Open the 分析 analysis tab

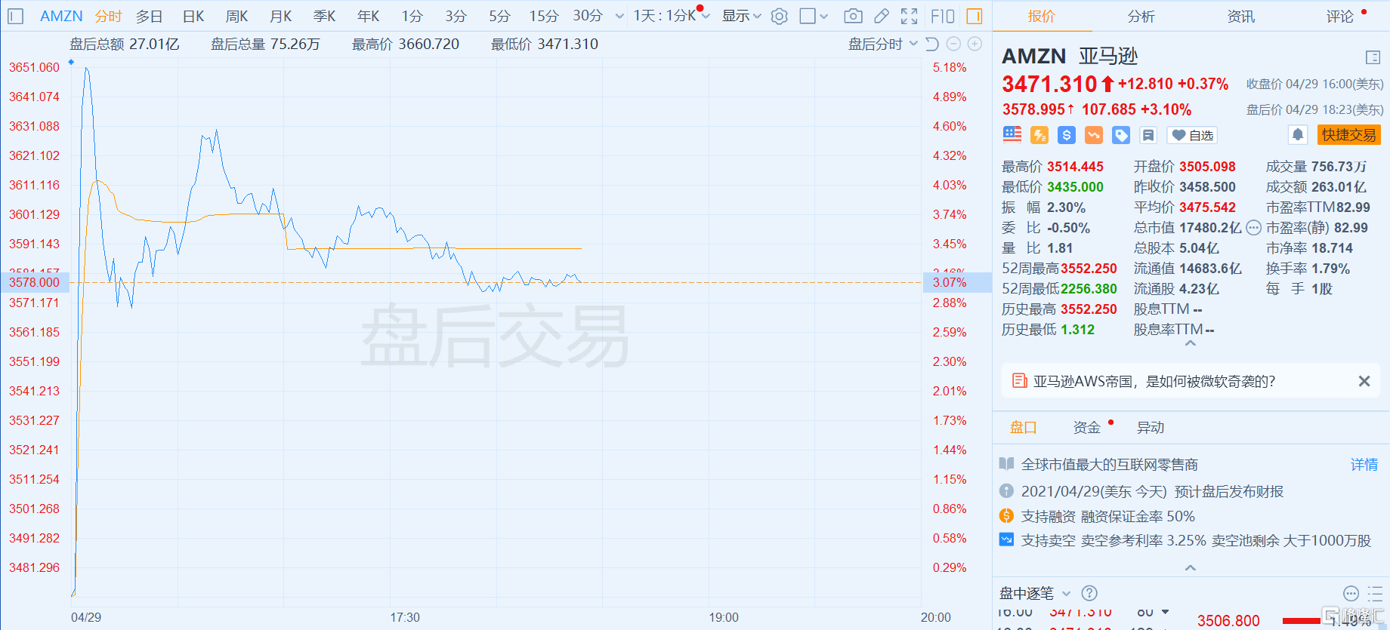pos(1141,16)
